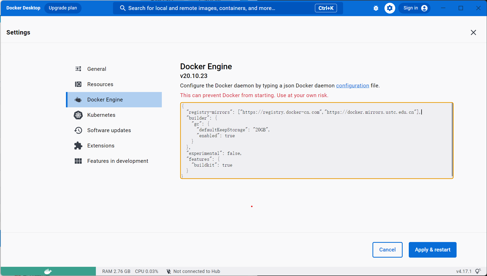The width and height of the screenshot is (487, 276).
Task: Click the CPU 0.03% status
Action: click(147, 271)
